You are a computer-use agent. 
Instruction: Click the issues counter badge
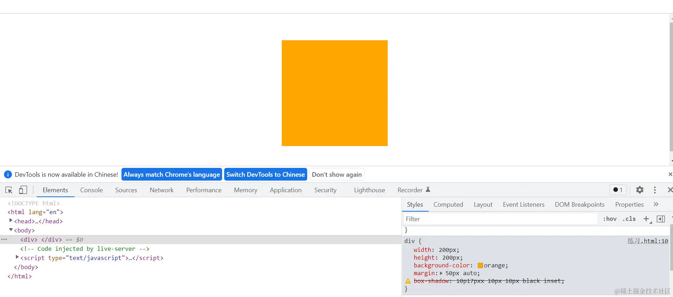point(618,190)
